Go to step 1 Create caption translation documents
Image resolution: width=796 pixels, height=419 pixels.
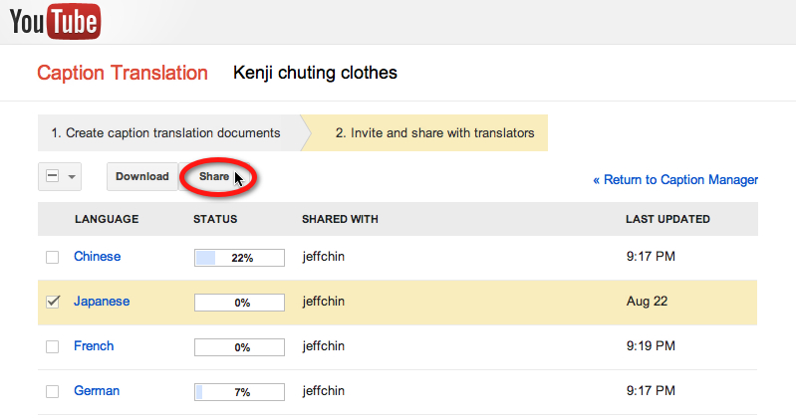[165, 132]
